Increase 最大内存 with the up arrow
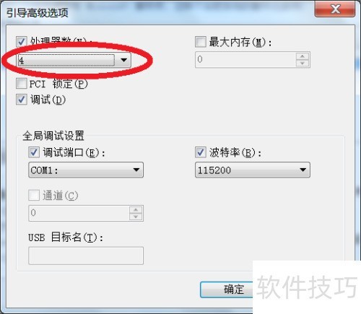 303,56
